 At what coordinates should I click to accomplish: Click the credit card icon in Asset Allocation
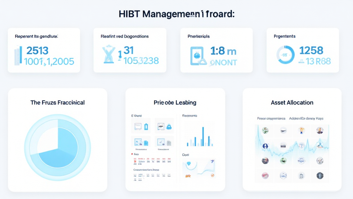coord(283,146)
